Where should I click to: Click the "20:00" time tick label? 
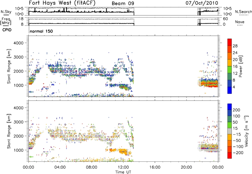[186, 167]
